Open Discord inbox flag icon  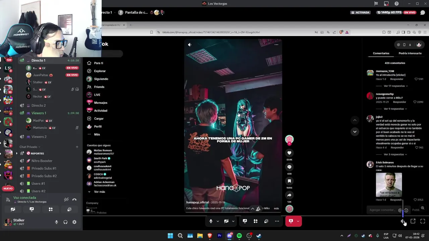[376, 4]
